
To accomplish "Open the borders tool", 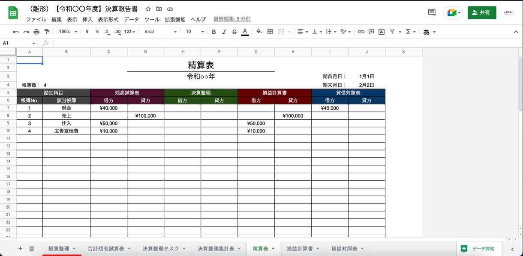I will [x=270, y=32].
